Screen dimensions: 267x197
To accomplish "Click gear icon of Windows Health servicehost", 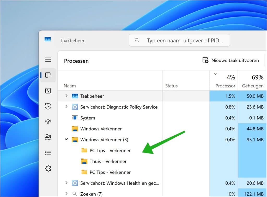I will 75,183.
